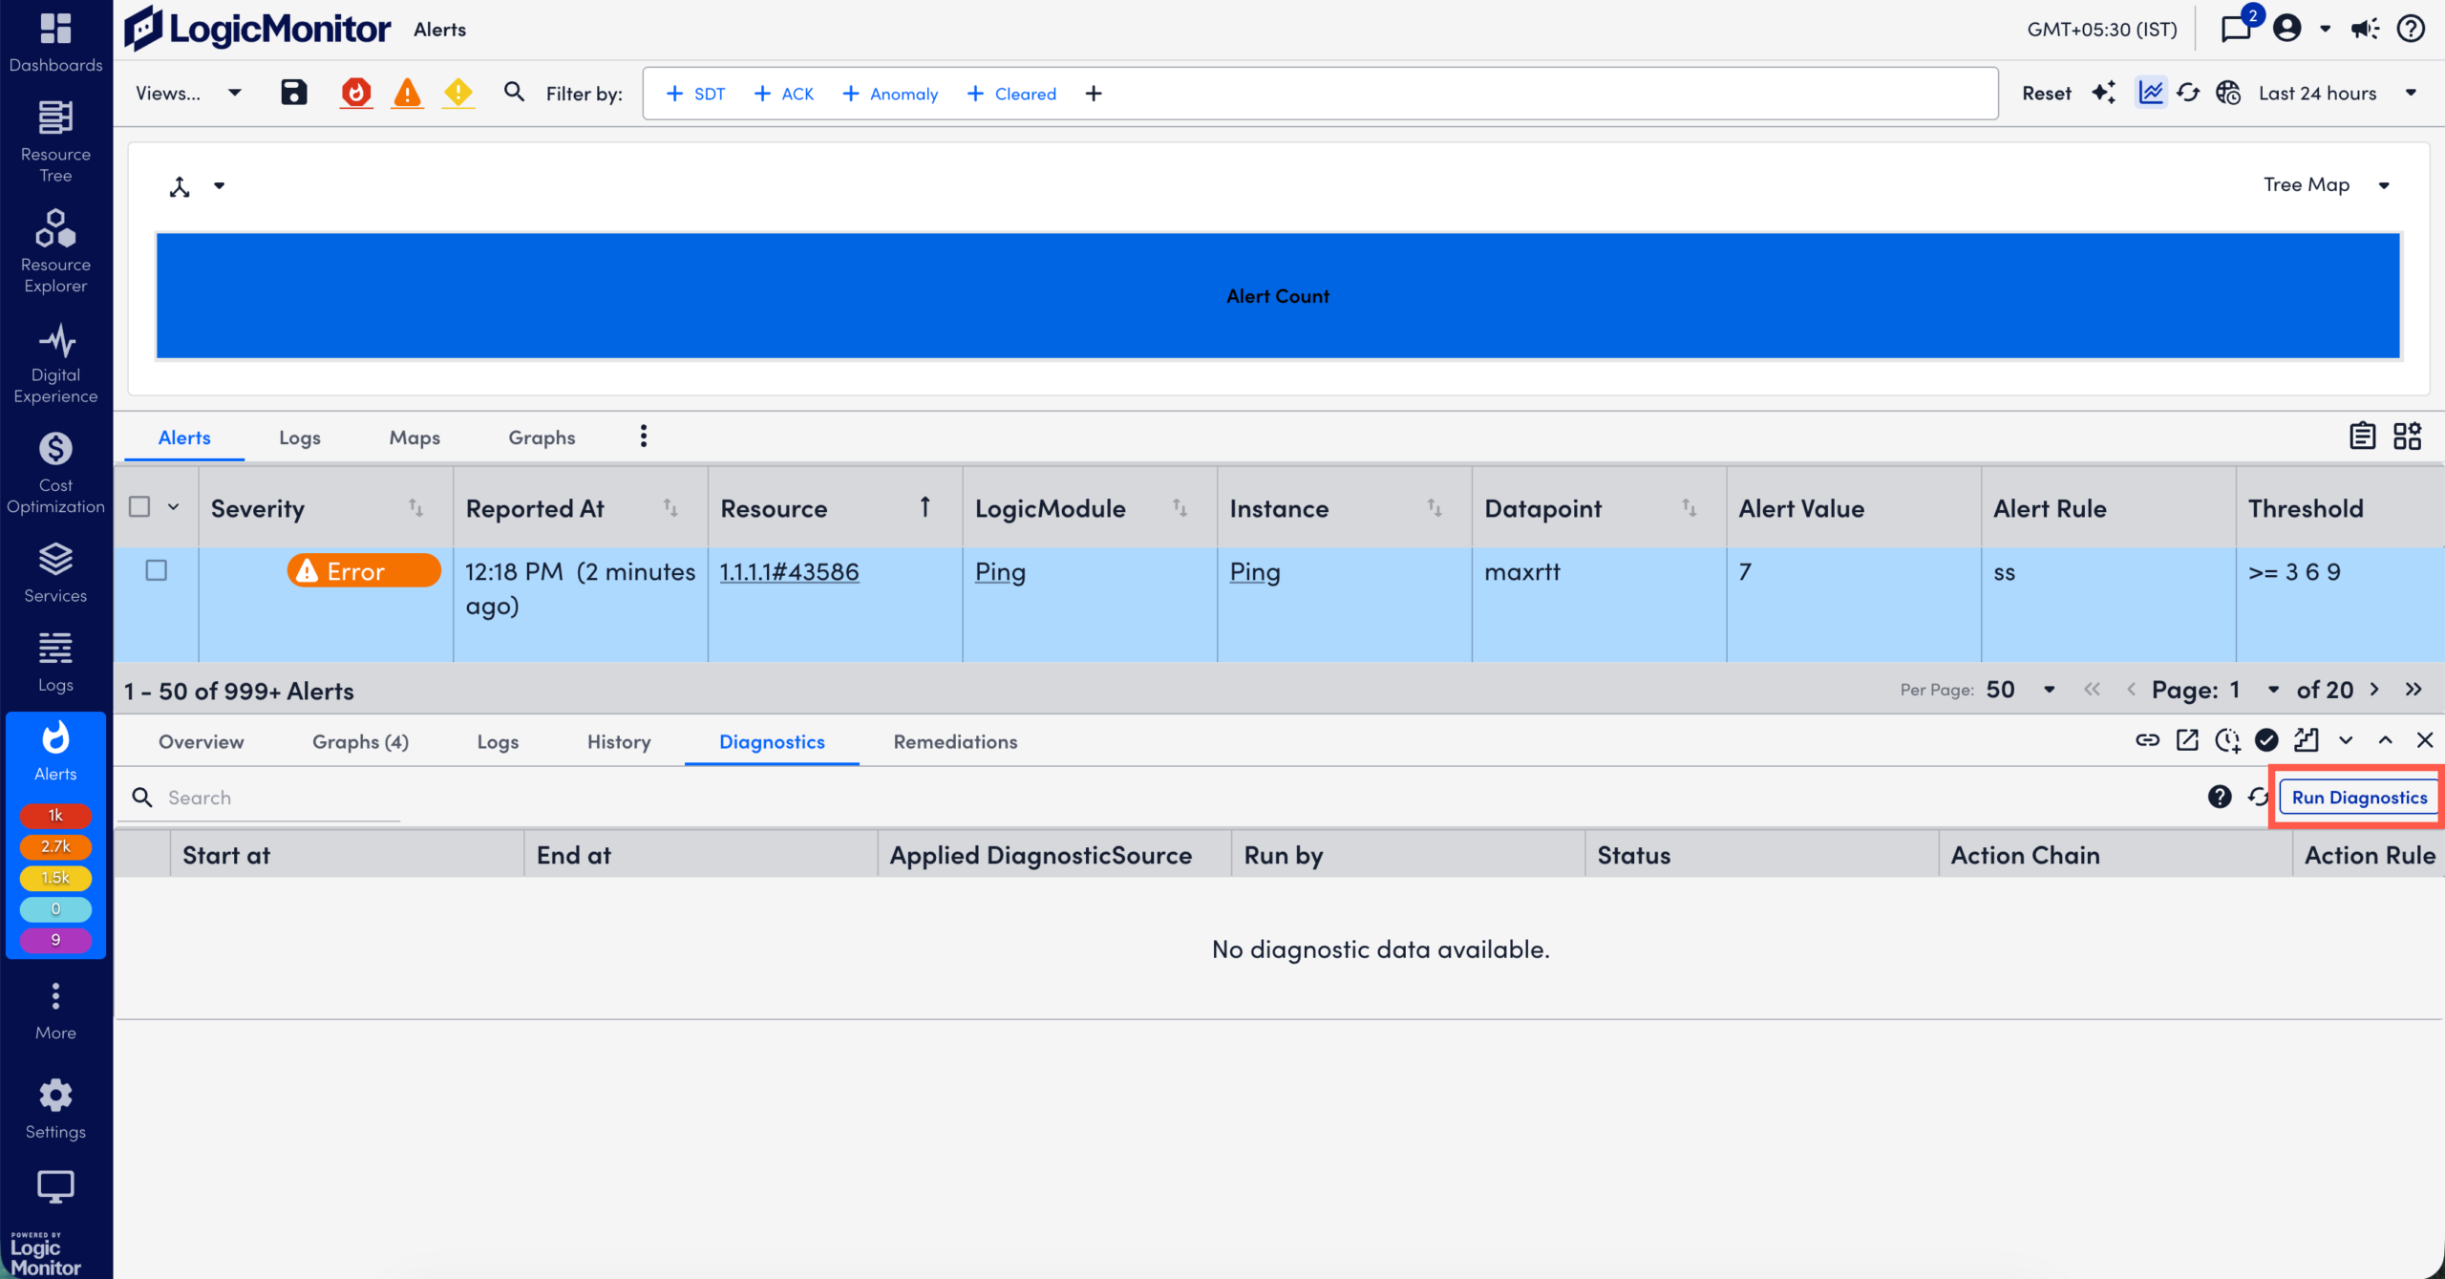Viewport: 2445px width, 1279px height.
Task: Open the Page 1 selector dropdown
Action: 2256,690
